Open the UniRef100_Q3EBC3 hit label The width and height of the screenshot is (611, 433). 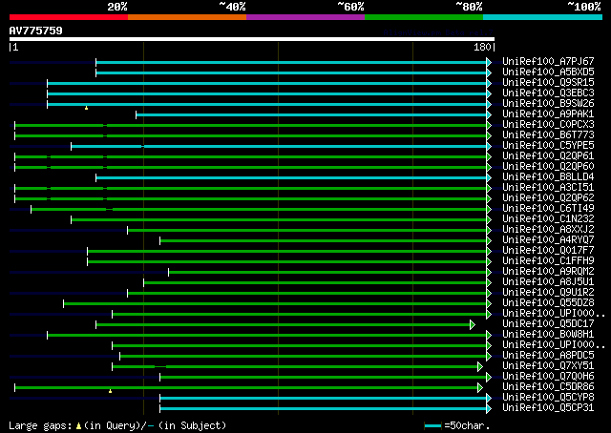[x=548, y=93]
